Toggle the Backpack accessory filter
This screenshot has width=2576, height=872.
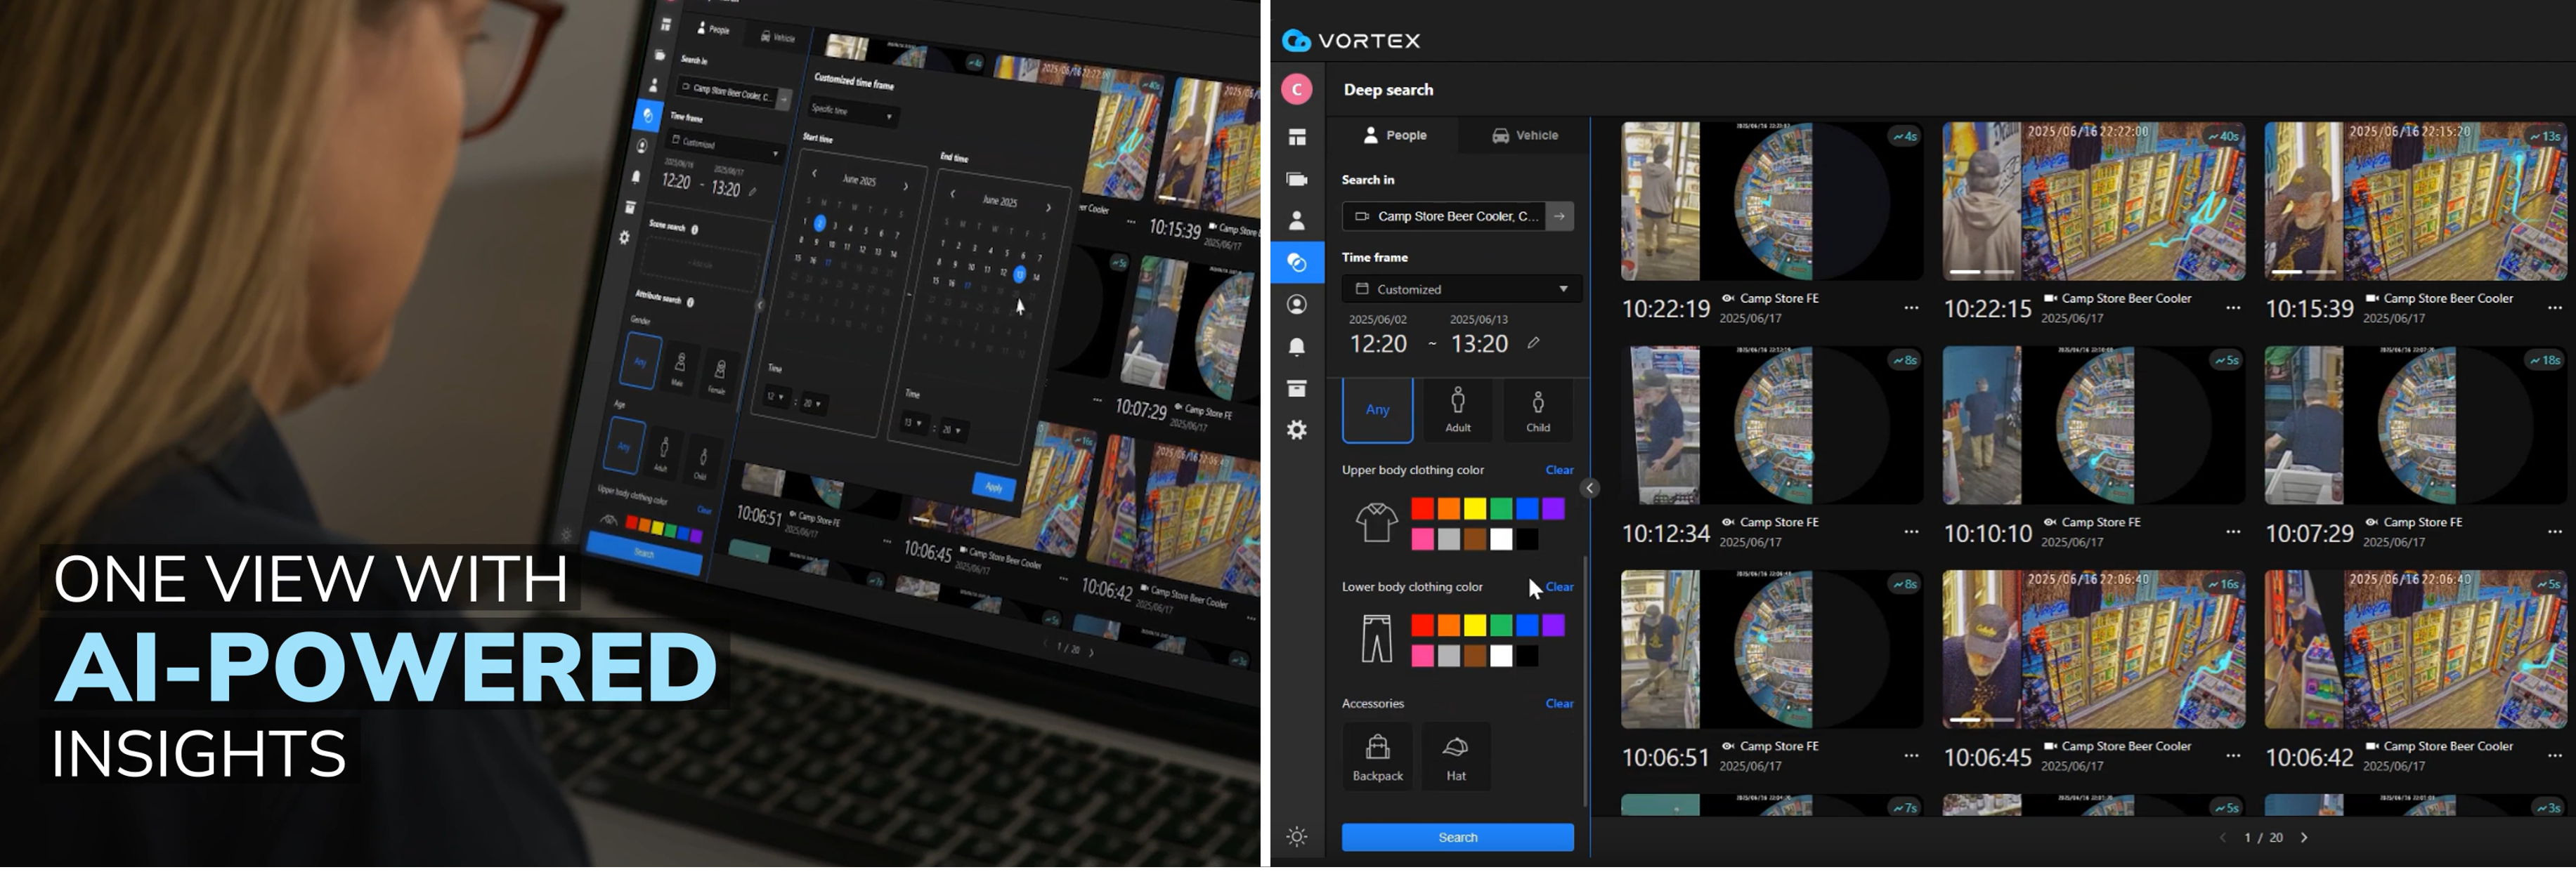(x=1377, y=758)
